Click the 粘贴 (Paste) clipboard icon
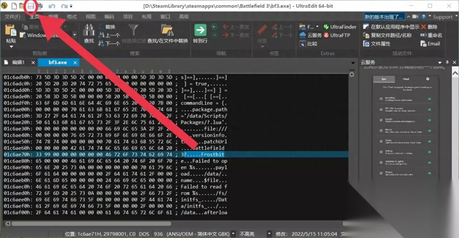 click(x=11, y=31)
